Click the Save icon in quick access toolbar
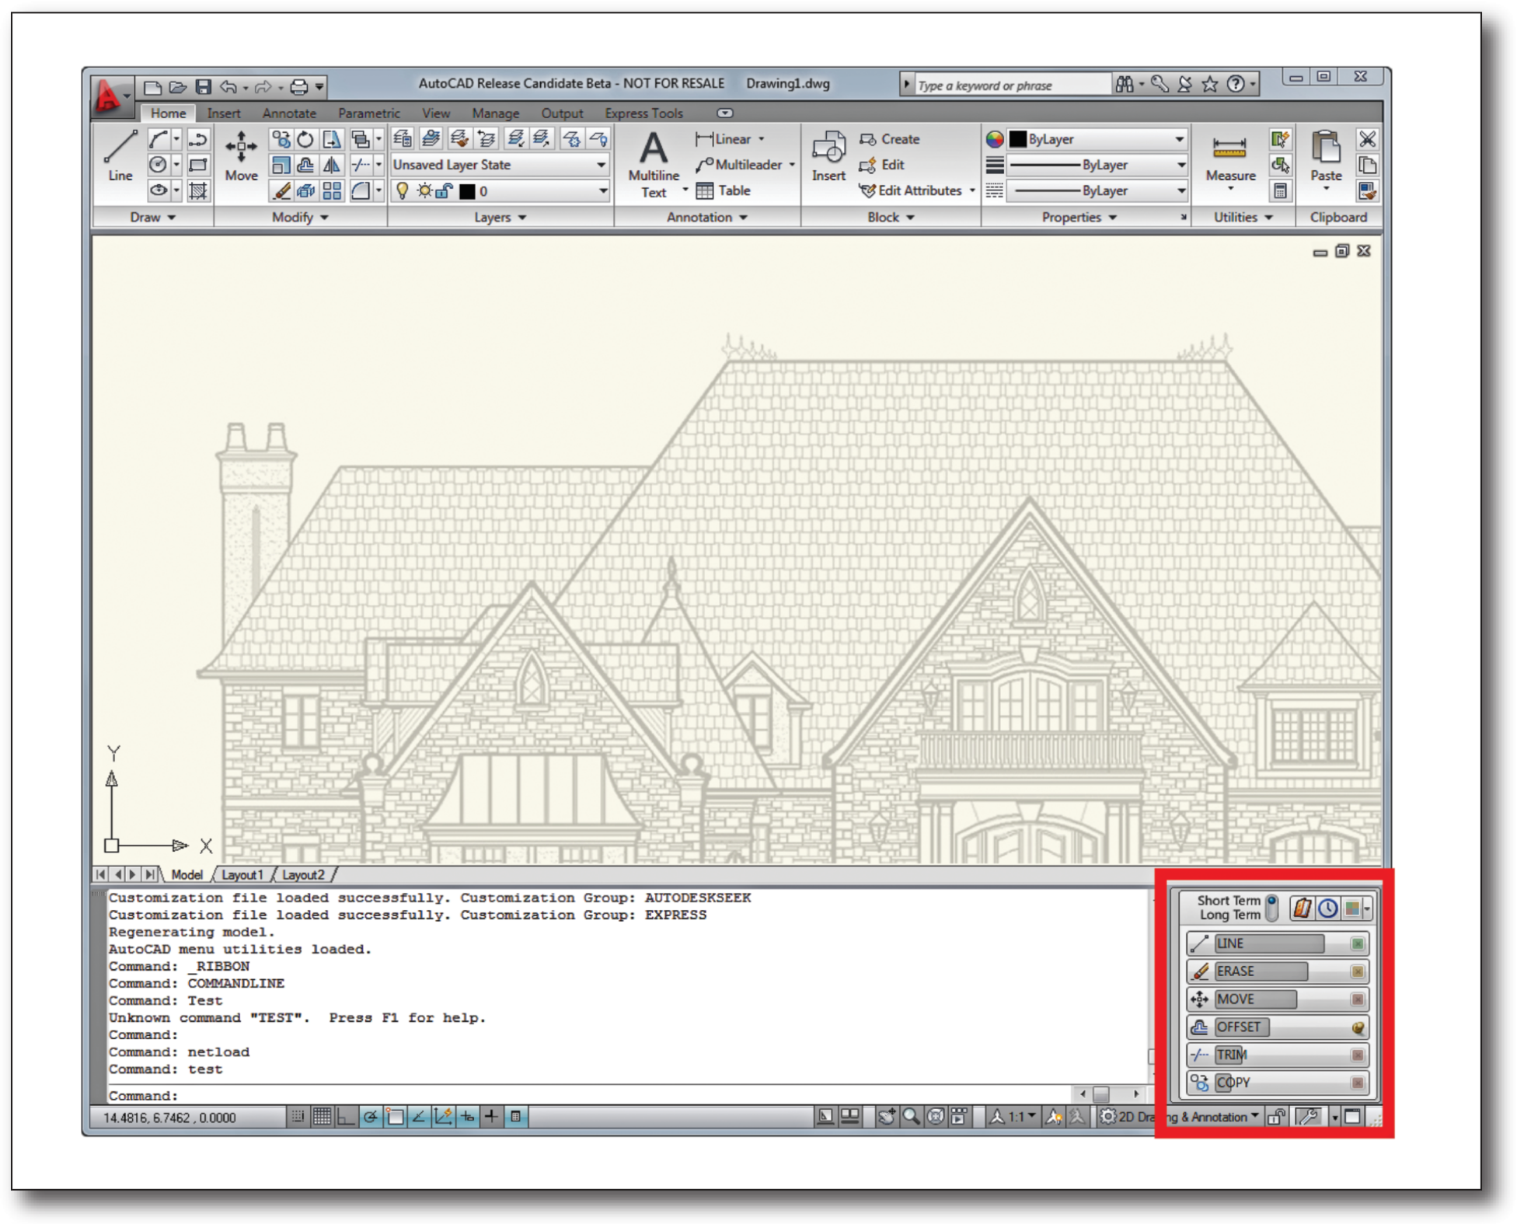This screenshot has width=1517, height=1224. tap(203, 86)
